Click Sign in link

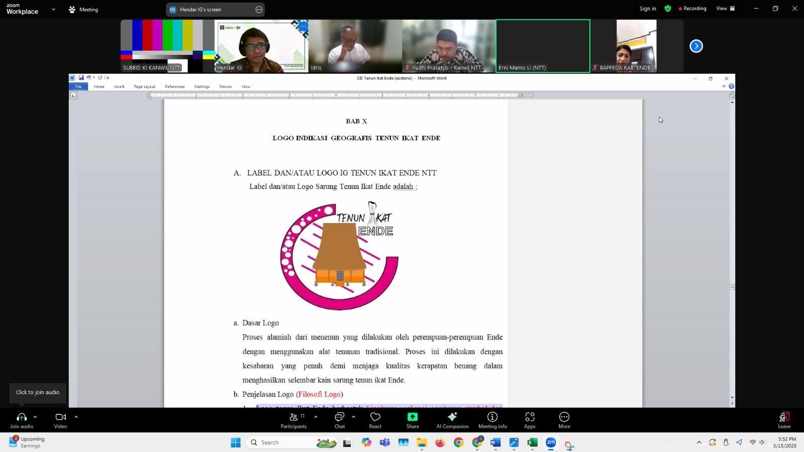(x=647, y=9)
